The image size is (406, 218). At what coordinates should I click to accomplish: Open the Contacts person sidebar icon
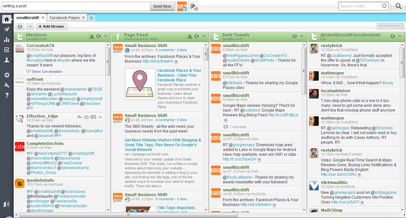click(7, 60)
